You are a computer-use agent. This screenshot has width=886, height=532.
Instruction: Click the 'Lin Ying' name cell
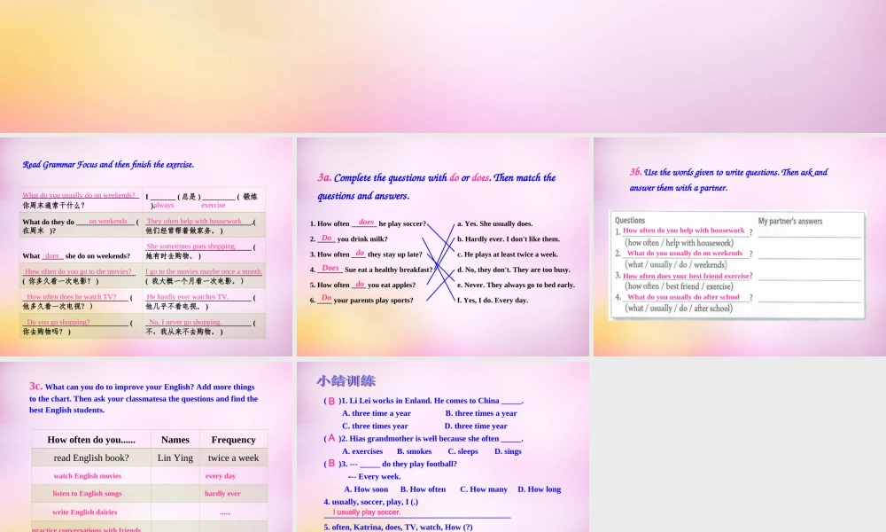click(x=175, y=458)
